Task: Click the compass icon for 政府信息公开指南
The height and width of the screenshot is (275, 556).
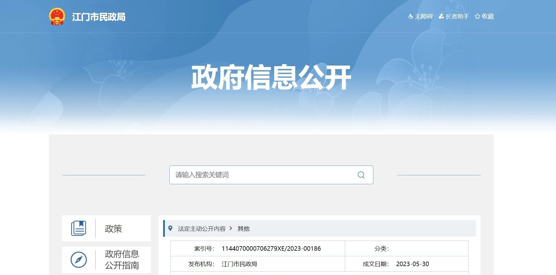Action: 79,260
